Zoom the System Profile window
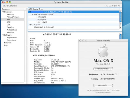The width and height of the screenshot is (130, 98). pos(10,2)
